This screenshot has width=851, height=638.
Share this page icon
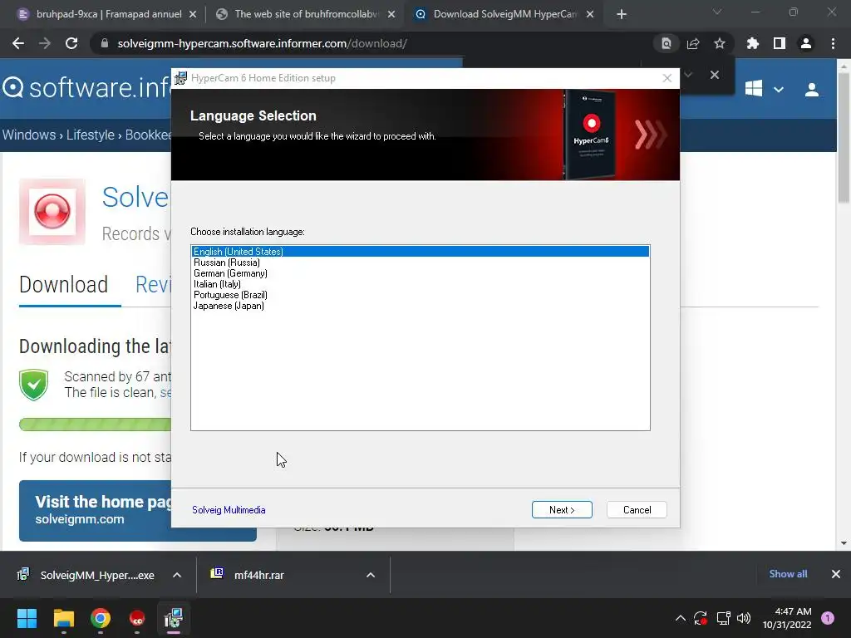(x=693, y=43)
